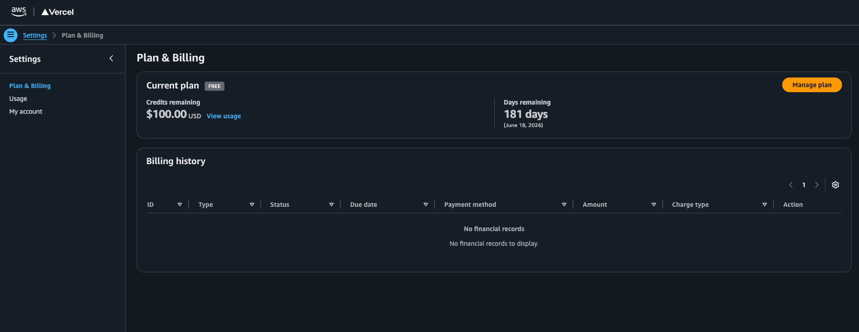Open the View usage link
Viewport: 859px width, 332px height.
[223, 116]
